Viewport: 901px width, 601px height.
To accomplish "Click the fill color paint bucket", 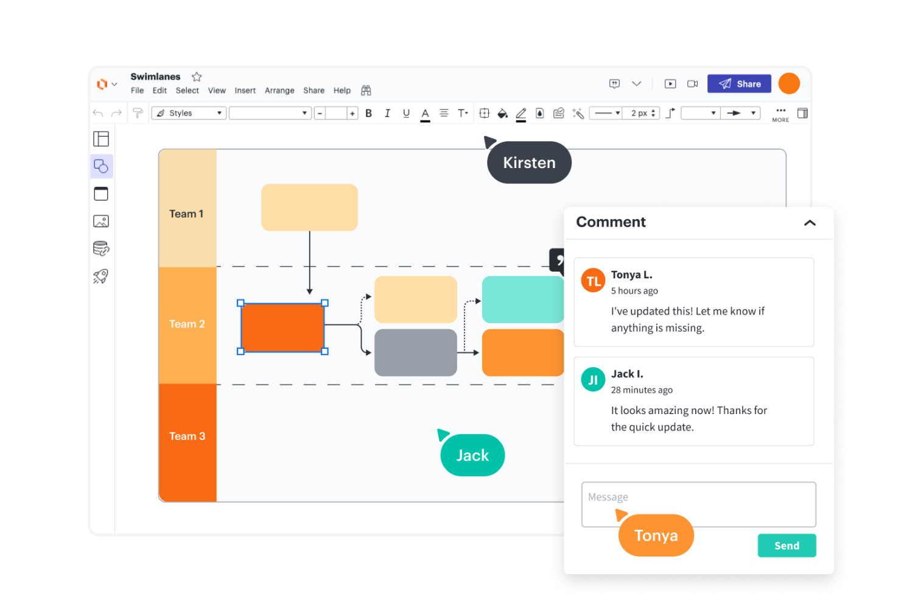I will click(502, 113).
